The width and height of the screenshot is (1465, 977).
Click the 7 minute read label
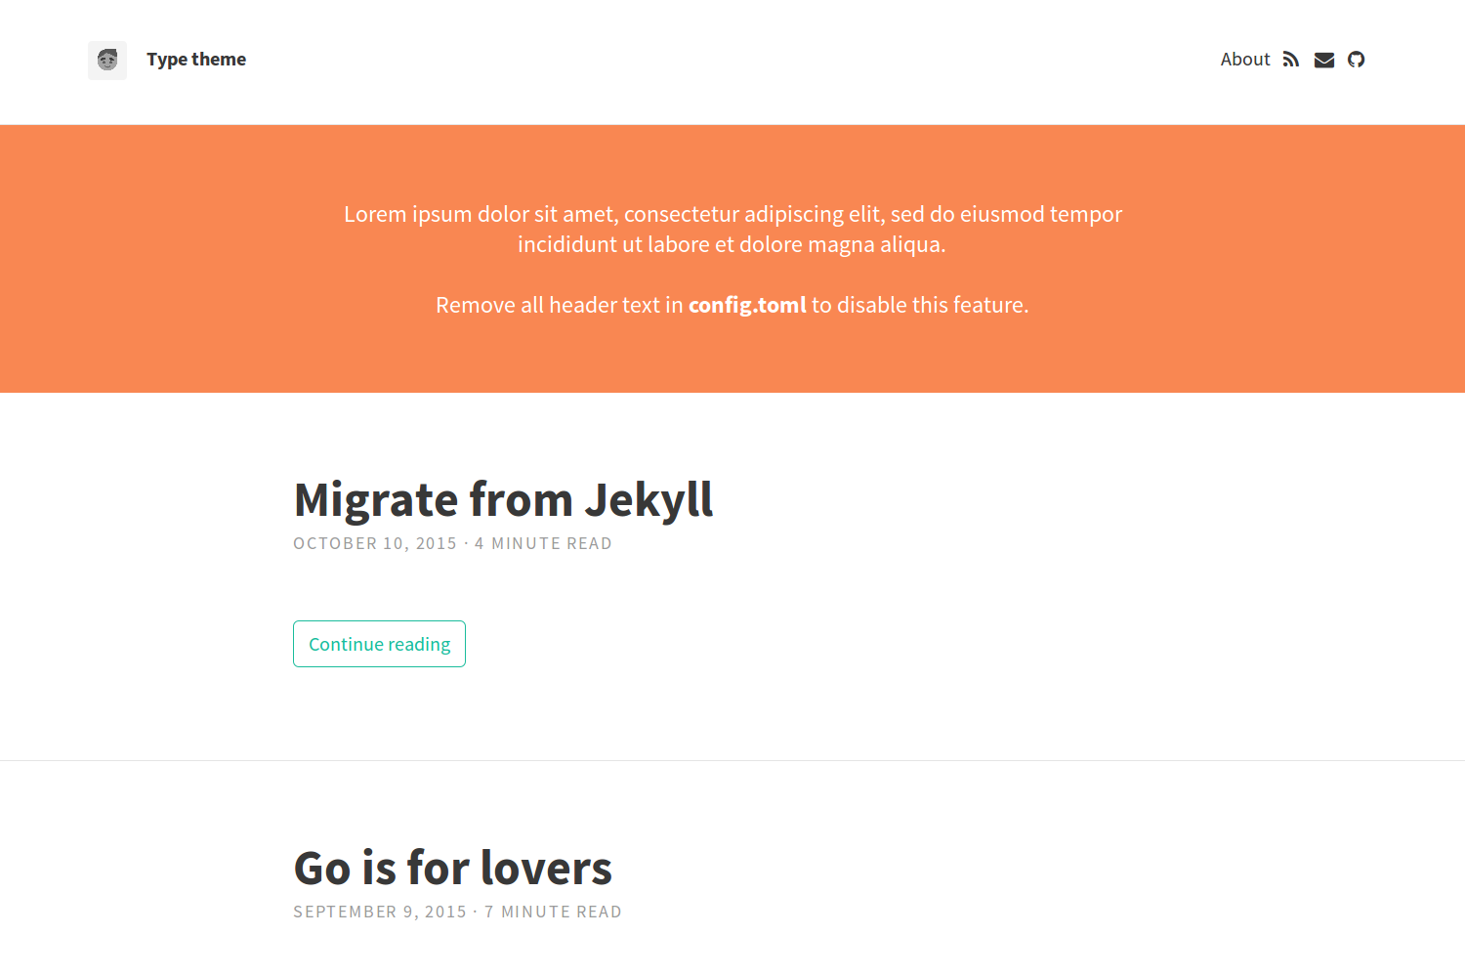pos(553,912)
